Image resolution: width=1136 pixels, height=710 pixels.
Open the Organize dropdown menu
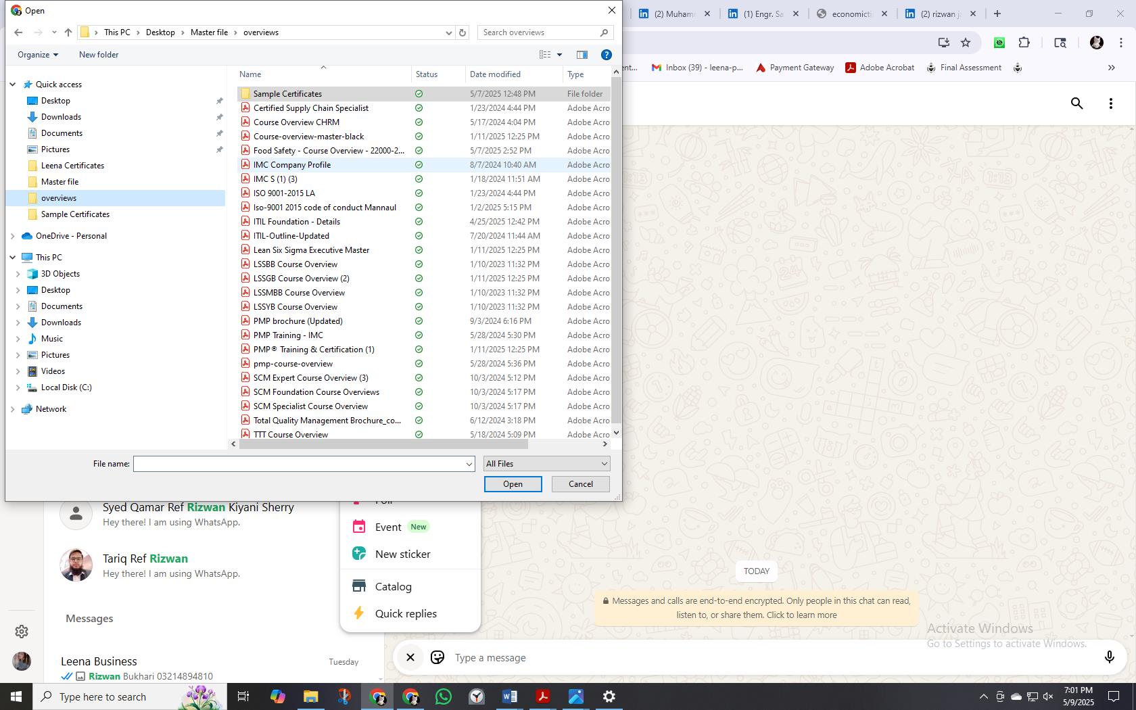(x=38, y=55)
